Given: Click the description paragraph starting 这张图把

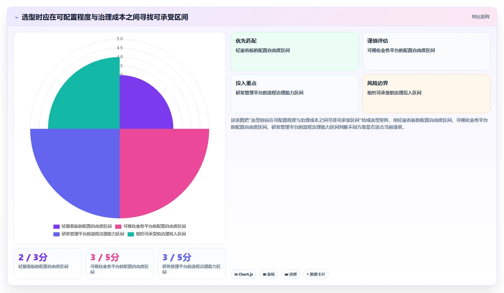Looking at the screenshot, I should point(359,124).
